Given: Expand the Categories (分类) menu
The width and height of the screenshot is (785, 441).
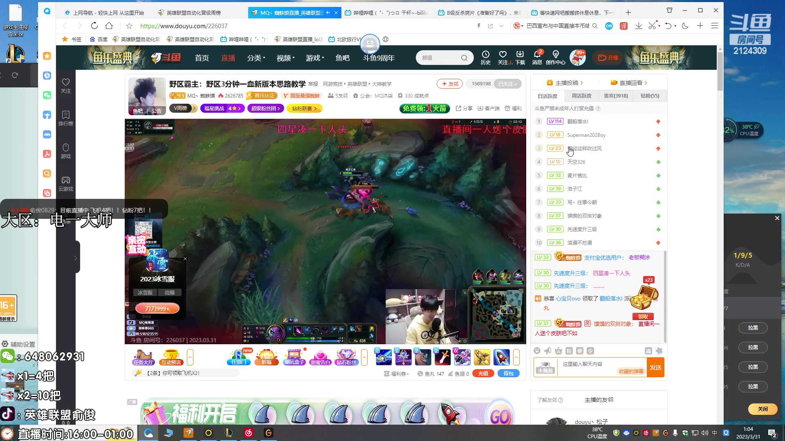Looking at the screenshot, I should pos(256,58).
